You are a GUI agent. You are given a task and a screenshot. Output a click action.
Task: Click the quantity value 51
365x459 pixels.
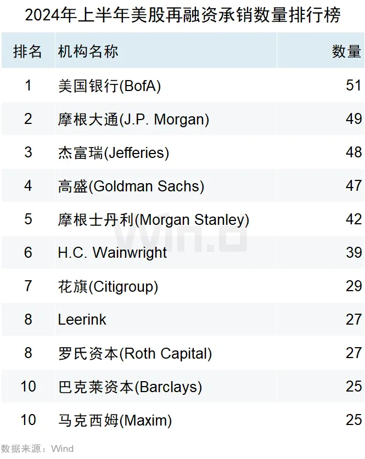pos(353,86)
